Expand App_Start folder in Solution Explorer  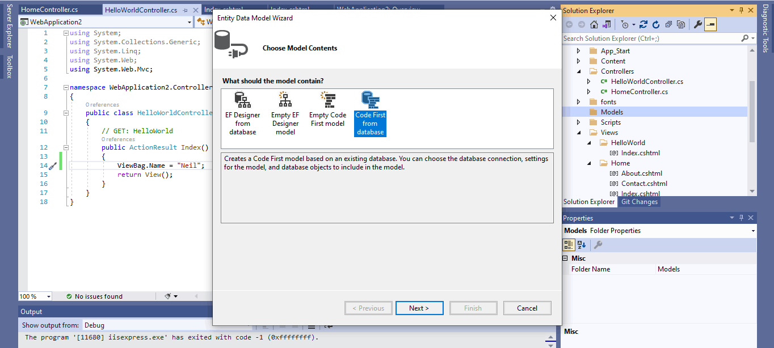(x=578, y=51)
